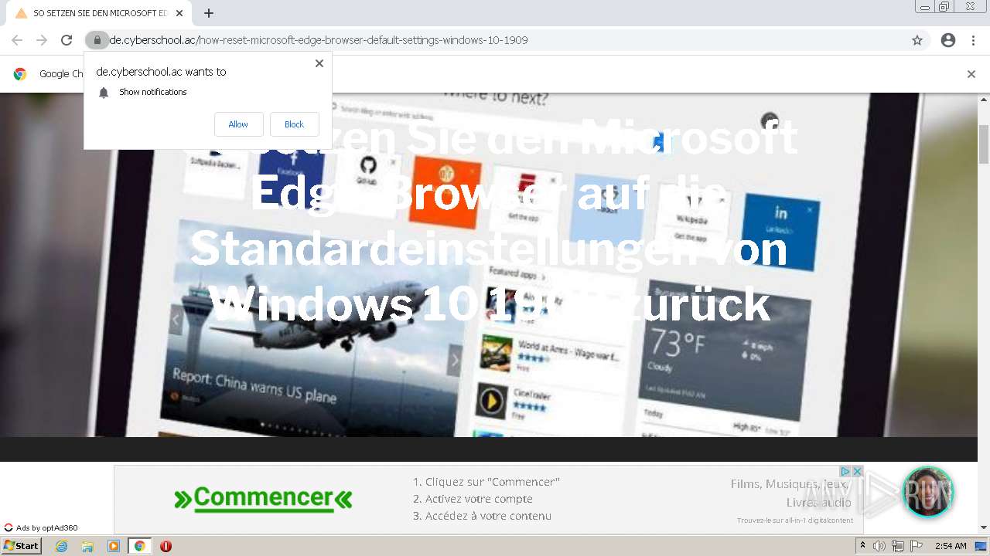
Task: Launch Internet Explorer from taskbar
Action: tap(61, 546)
